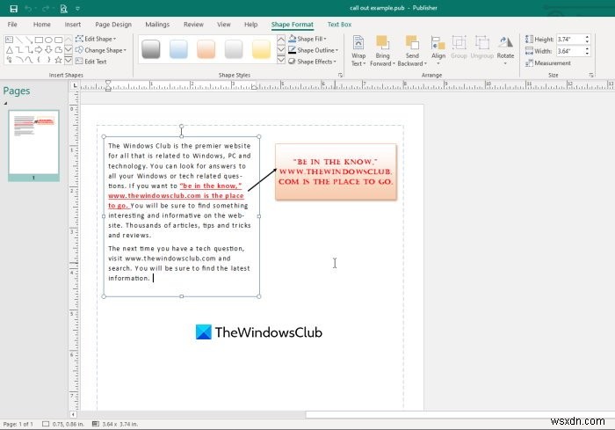
Task: Select the Down Arrow shape
Action: [x=48, y=50]
